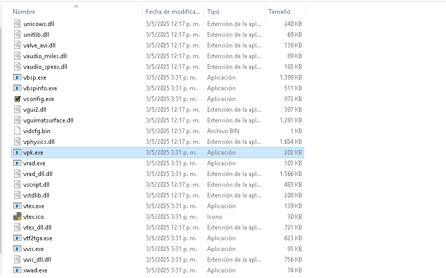This screenshot has height=278, width=446.
Task: Select the vvis_dll.dll file name
Action: [x=38, y=260]
